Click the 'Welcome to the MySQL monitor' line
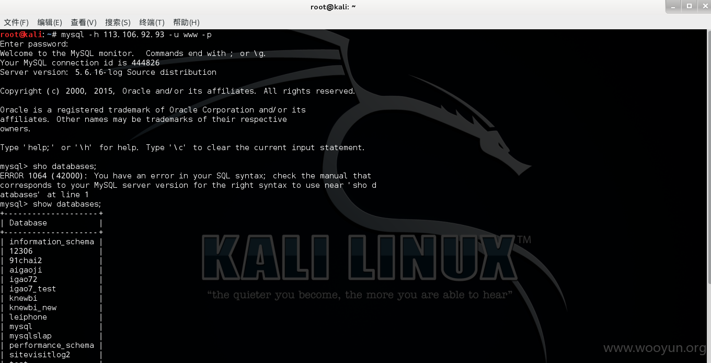Screen dimensions: 711x363 point(133,53)
